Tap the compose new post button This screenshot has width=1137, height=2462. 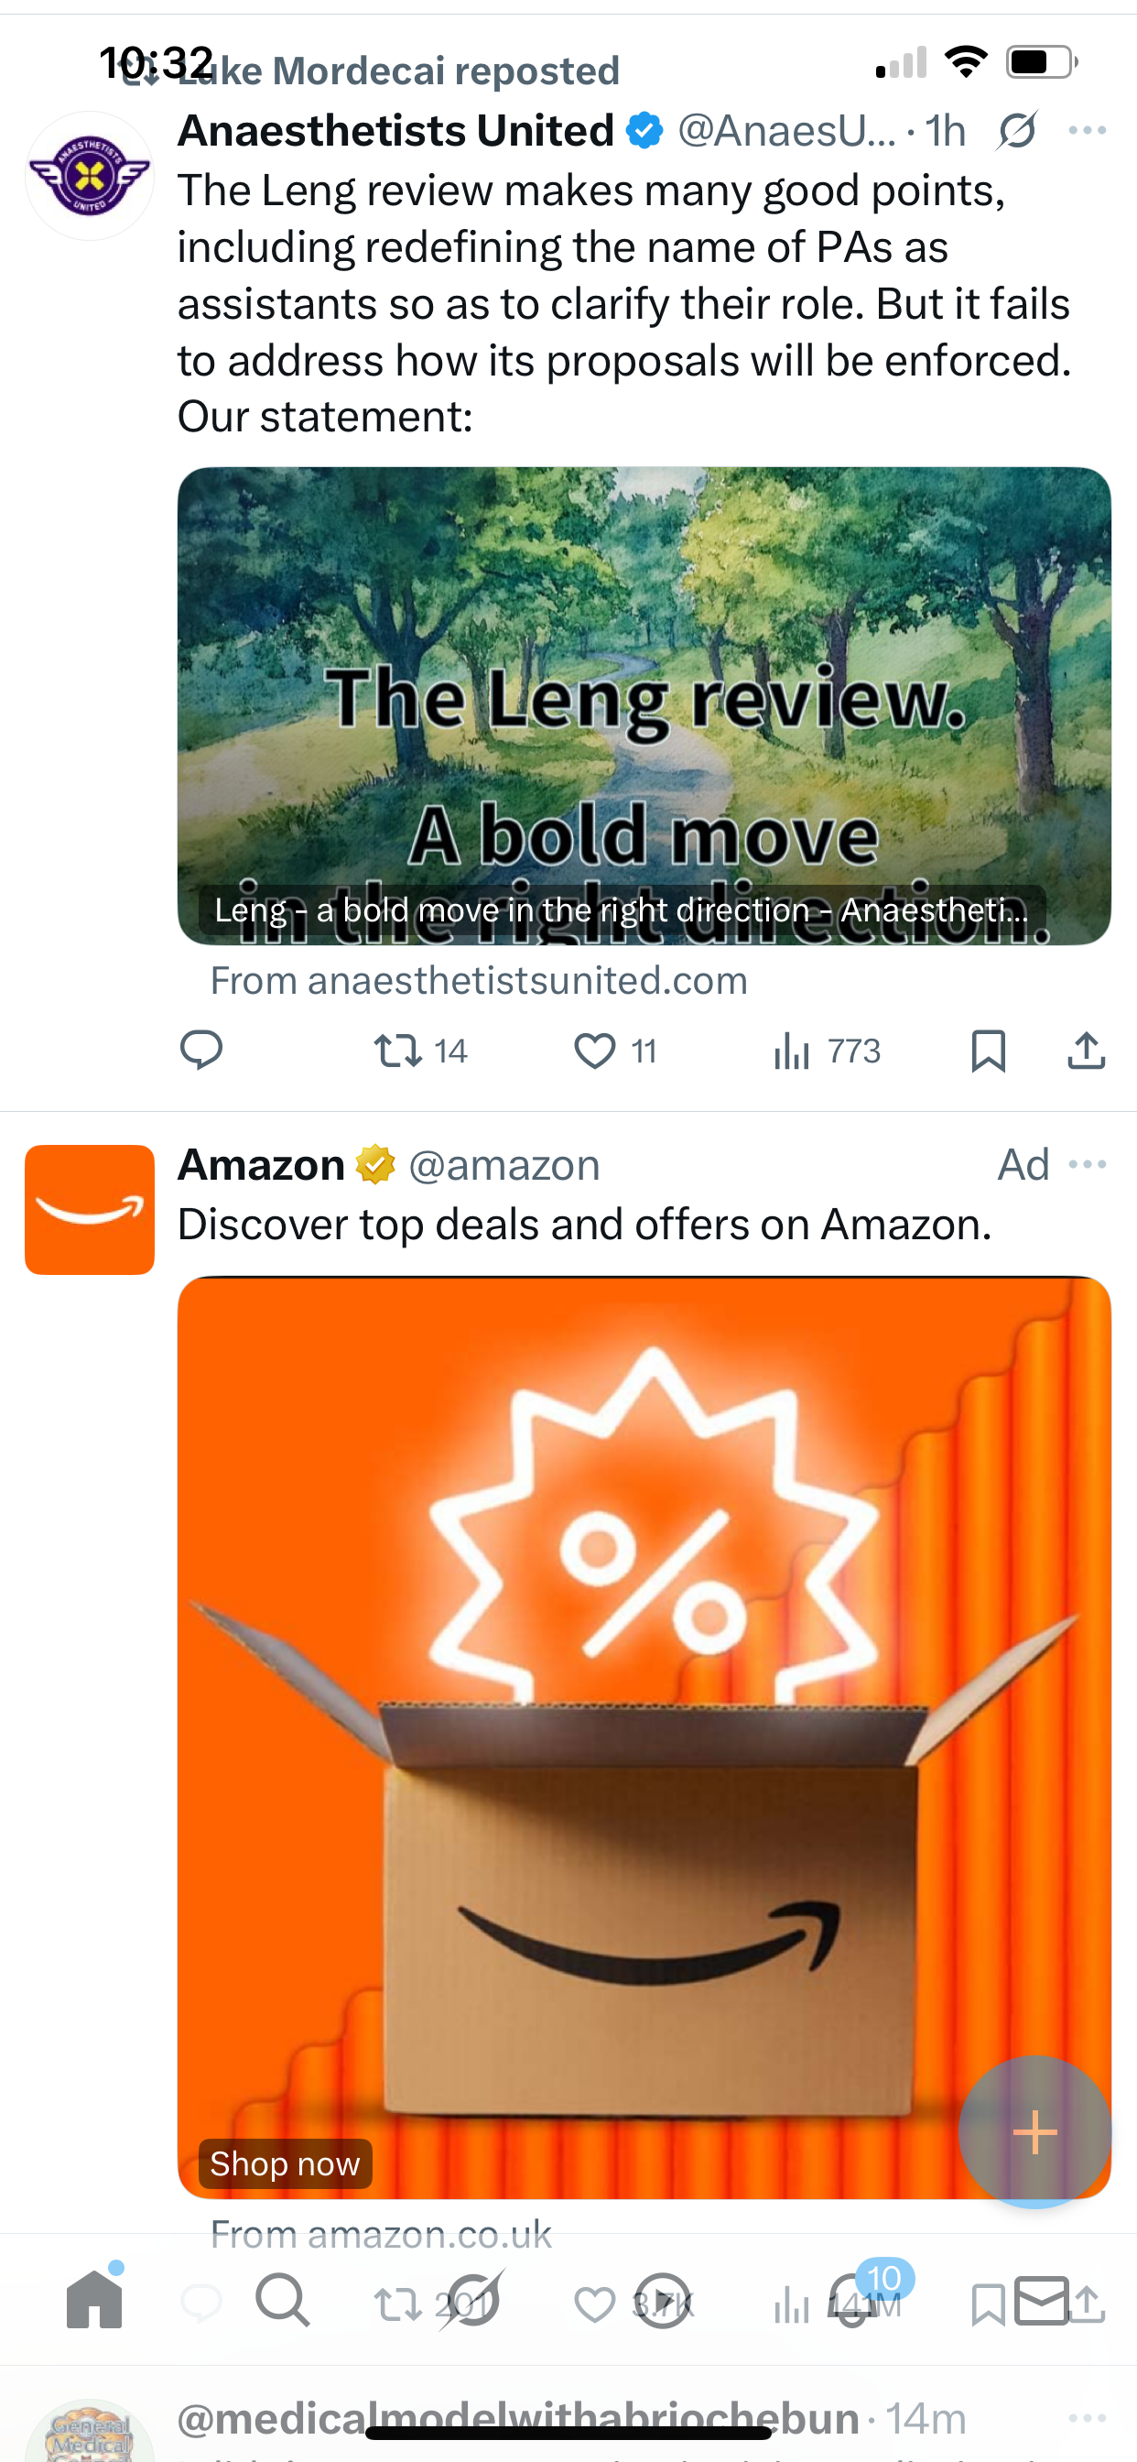click(x=1034, y=2132)
